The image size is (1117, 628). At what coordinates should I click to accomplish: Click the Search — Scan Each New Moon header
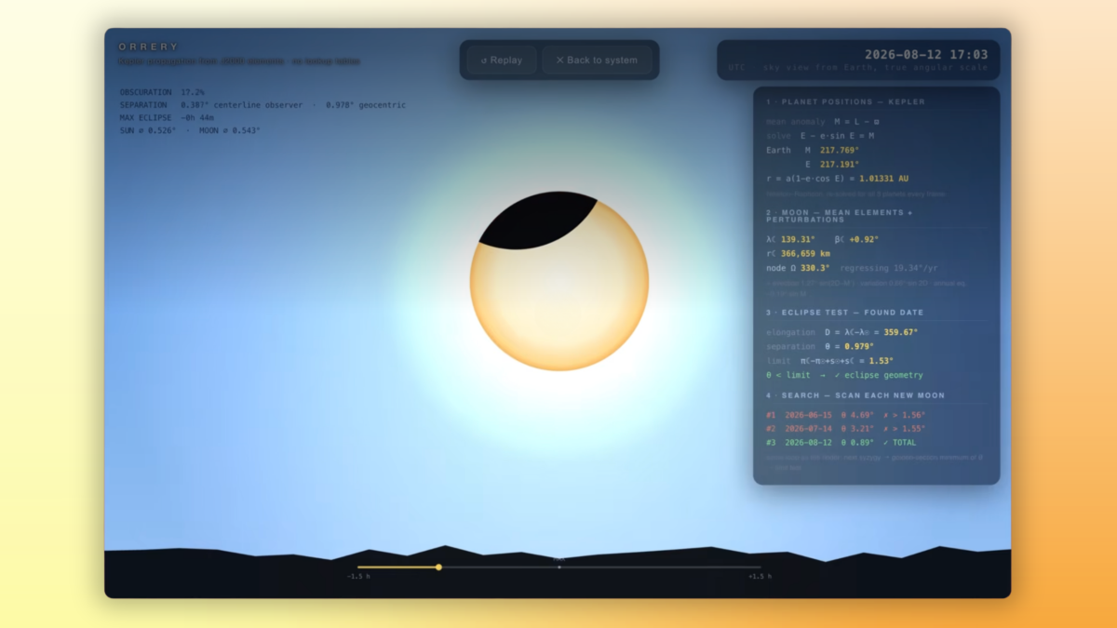855,395
